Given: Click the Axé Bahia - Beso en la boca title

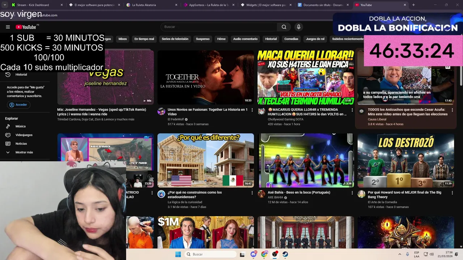Looking at the screenshot, I should click(299, 192).
